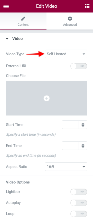The height and width of the screenshot is (218, 93).
Task: Open the hamburger menu icon
Action: 6,6
